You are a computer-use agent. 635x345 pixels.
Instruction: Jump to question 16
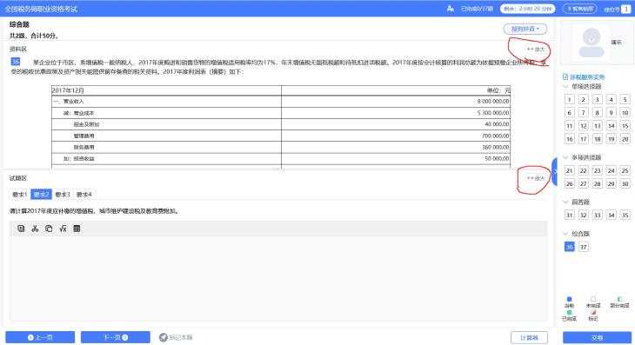click(570, 139)
